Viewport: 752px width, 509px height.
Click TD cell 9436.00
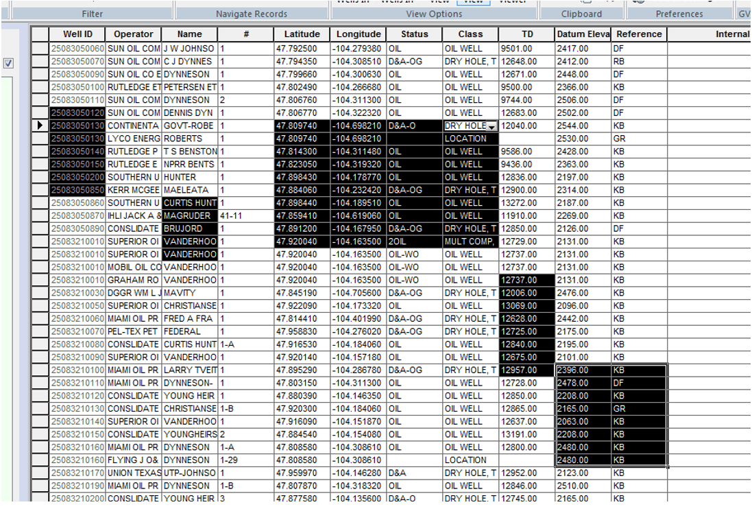526,164
